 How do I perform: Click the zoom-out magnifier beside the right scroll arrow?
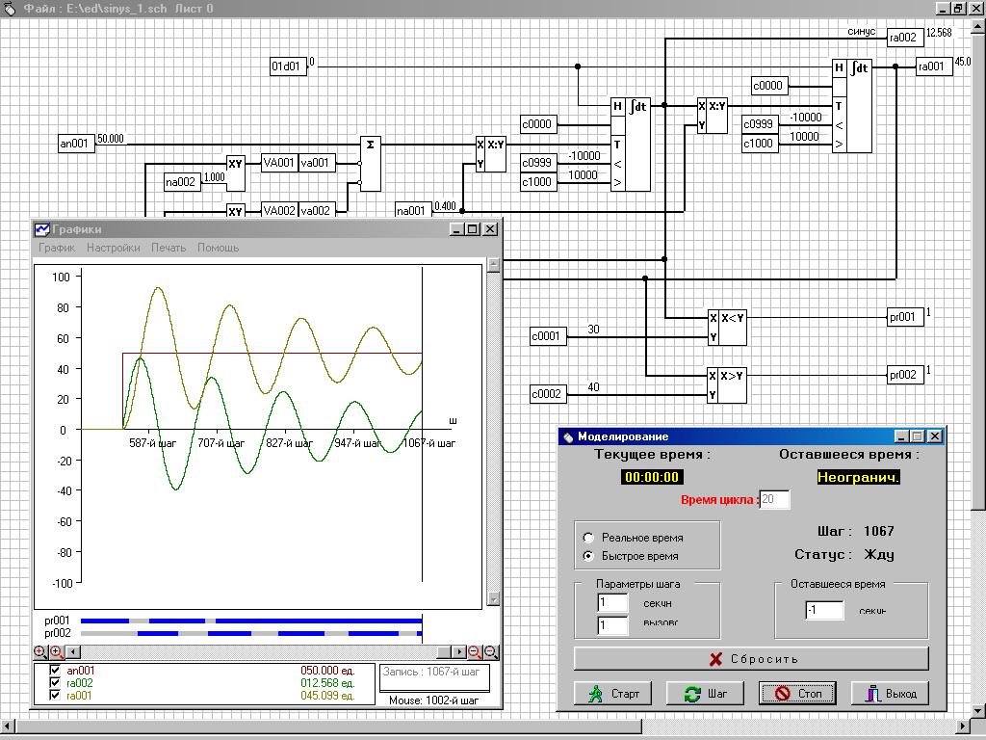[x=475, y=652]
